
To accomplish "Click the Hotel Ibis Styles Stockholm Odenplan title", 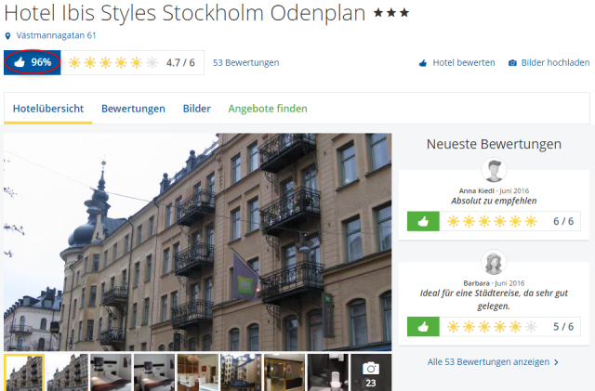I will (x=185, y=13).
